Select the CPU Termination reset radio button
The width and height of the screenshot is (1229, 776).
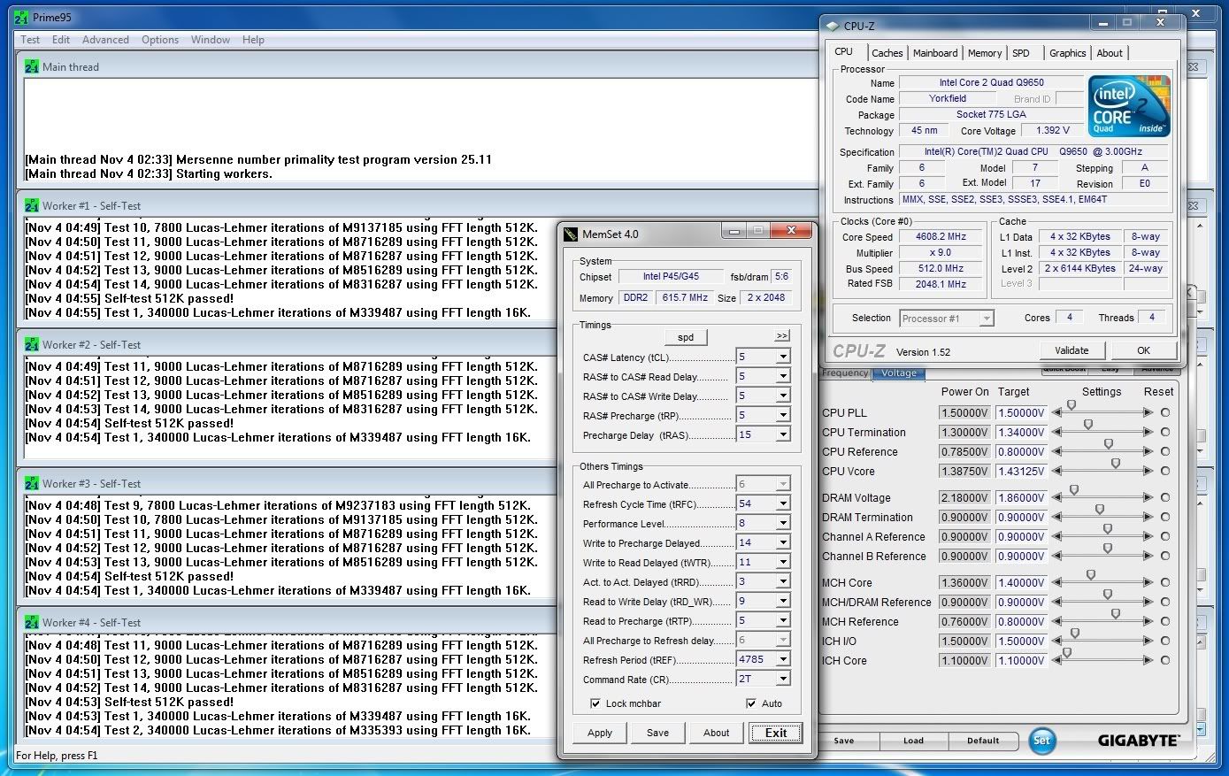pos(1165,432)
